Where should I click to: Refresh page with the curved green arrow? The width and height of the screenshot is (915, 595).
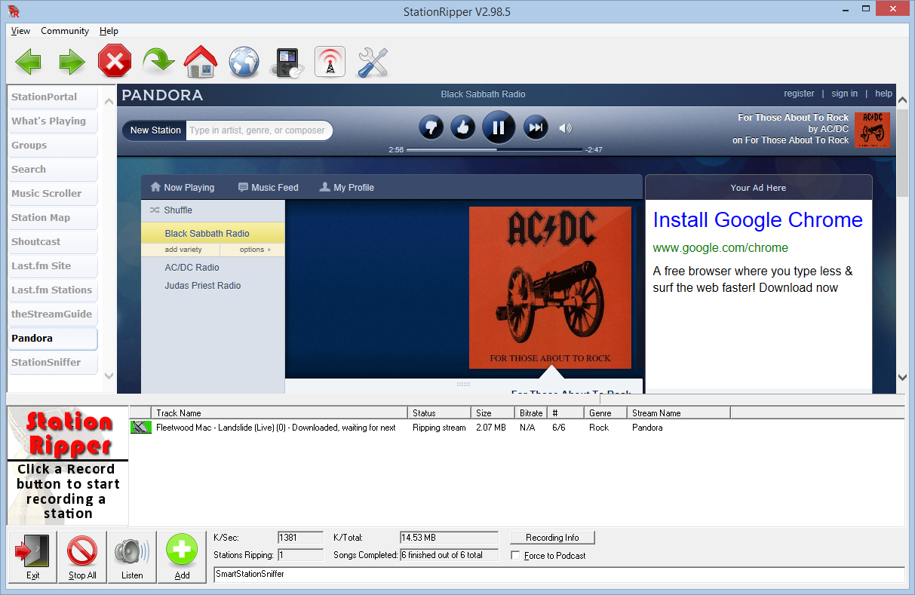[158, 62]
